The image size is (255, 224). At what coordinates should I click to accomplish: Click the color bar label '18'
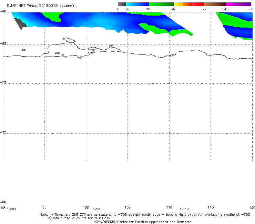click(x=148, y=9)
